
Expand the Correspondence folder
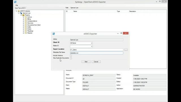click(23, 21)
